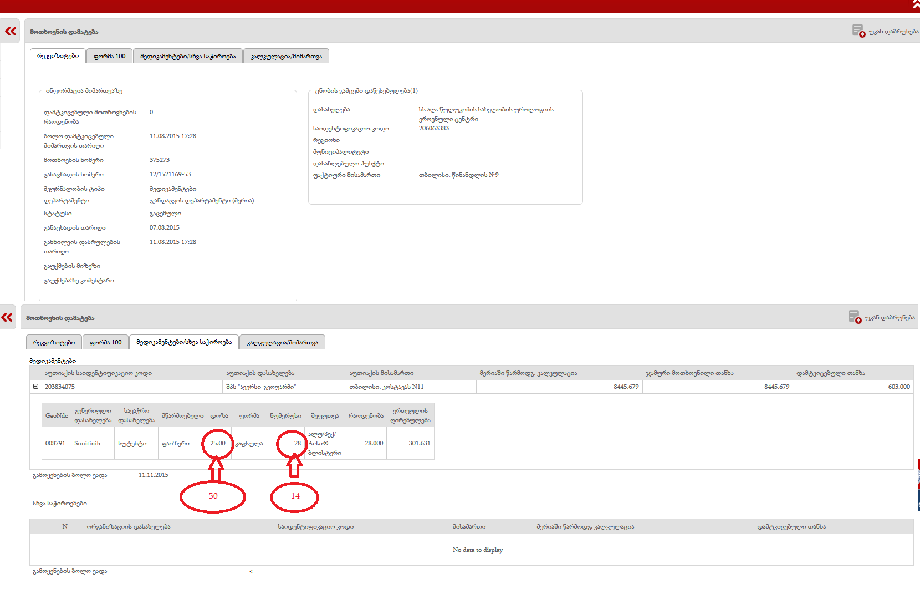Click the upper panel's document back-arrow icon
The image size is (920, 599).
click(x=858, y=31)
